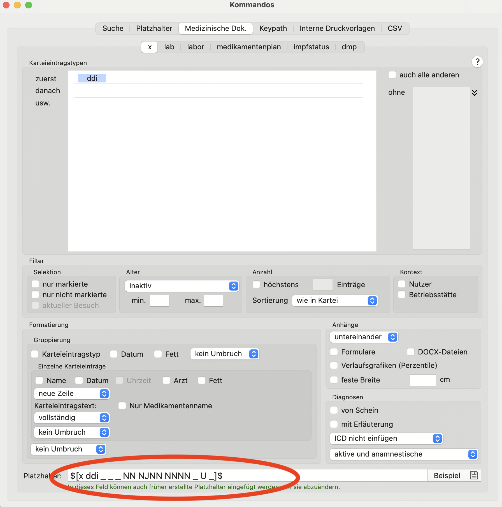The image size is (502, 507).
Task: Expand the 'ICD nicht einfügen' dropdown
Action: click(386, 438)
